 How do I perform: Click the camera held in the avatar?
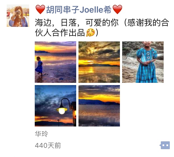click(x=17, y=13)
